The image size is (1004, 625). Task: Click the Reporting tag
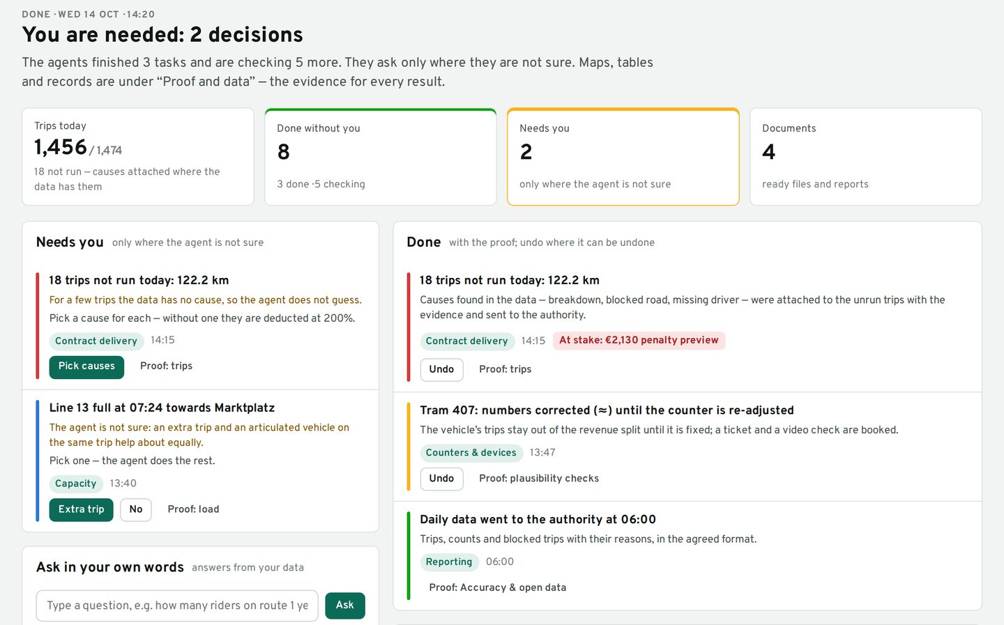click(x=449, y=562)
